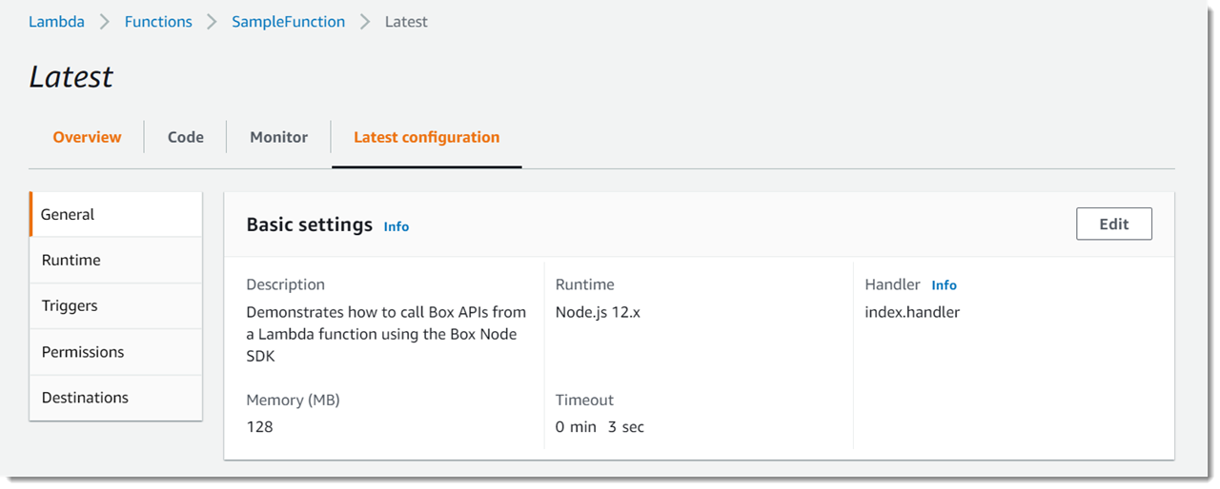Image resolution: width=1220 pixels, height=489 pixels.
Task: Click the index.handler value text
Action: (x=912, y=312)
